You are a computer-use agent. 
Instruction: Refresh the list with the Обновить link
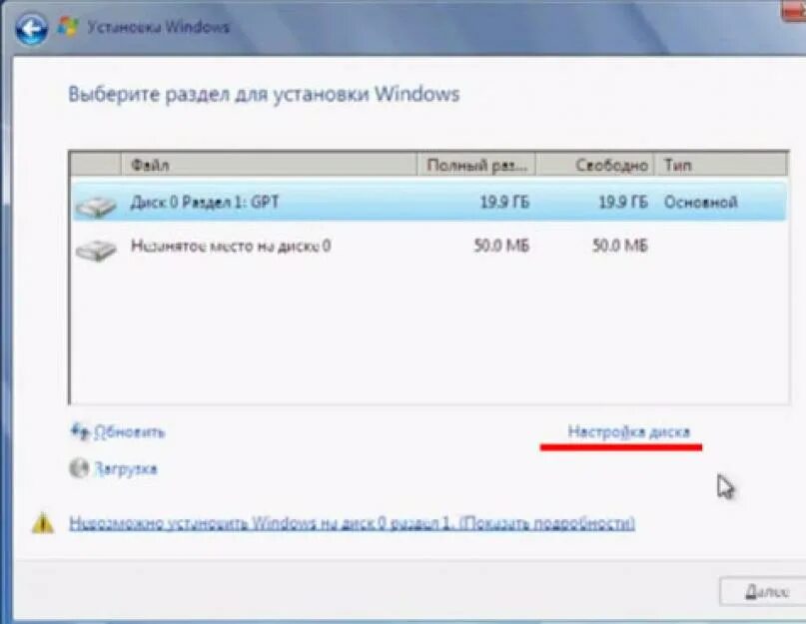[x=130, y=432]
